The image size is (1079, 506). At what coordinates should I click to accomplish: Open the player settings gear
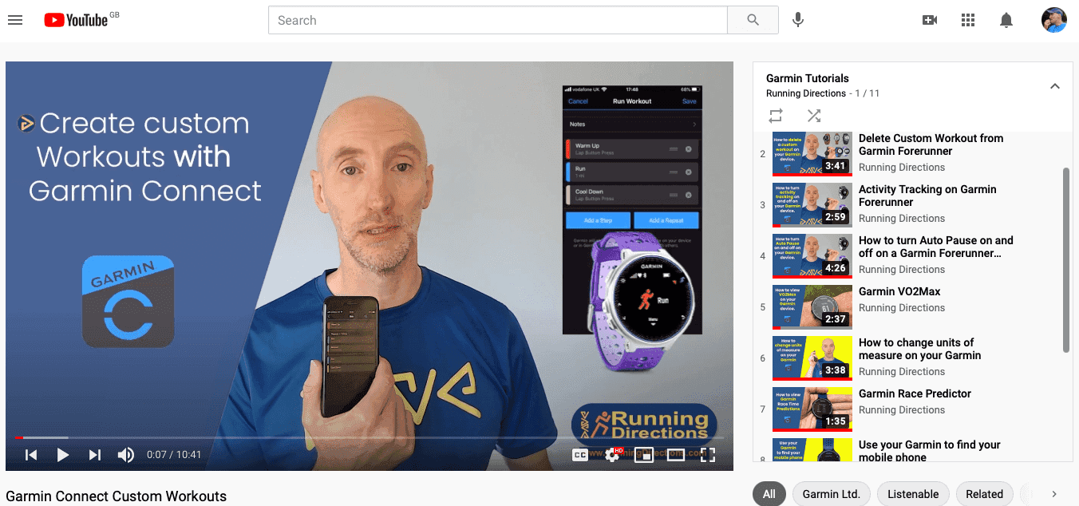(x=612, y=454)
